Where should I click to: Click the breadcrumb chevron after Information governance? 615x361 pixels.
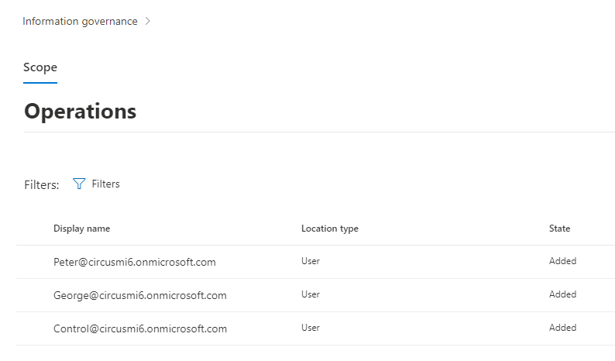click(148, 22)
